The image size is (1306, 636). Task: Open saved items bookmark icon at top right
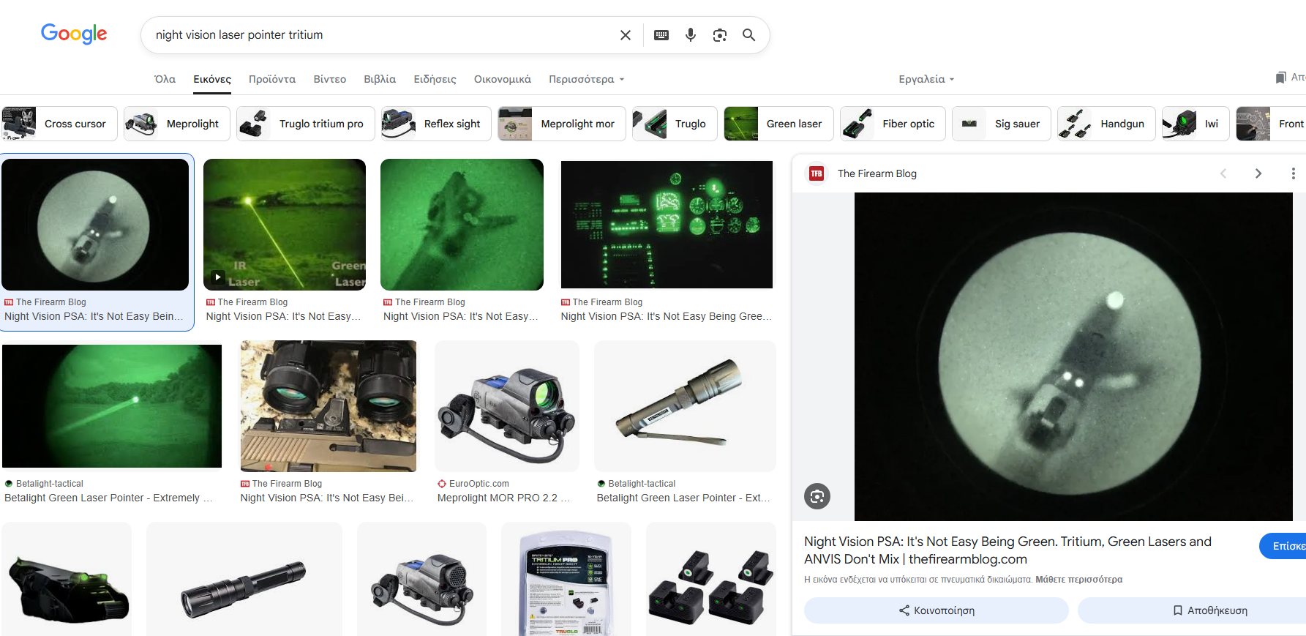[x=1280, y=78]
